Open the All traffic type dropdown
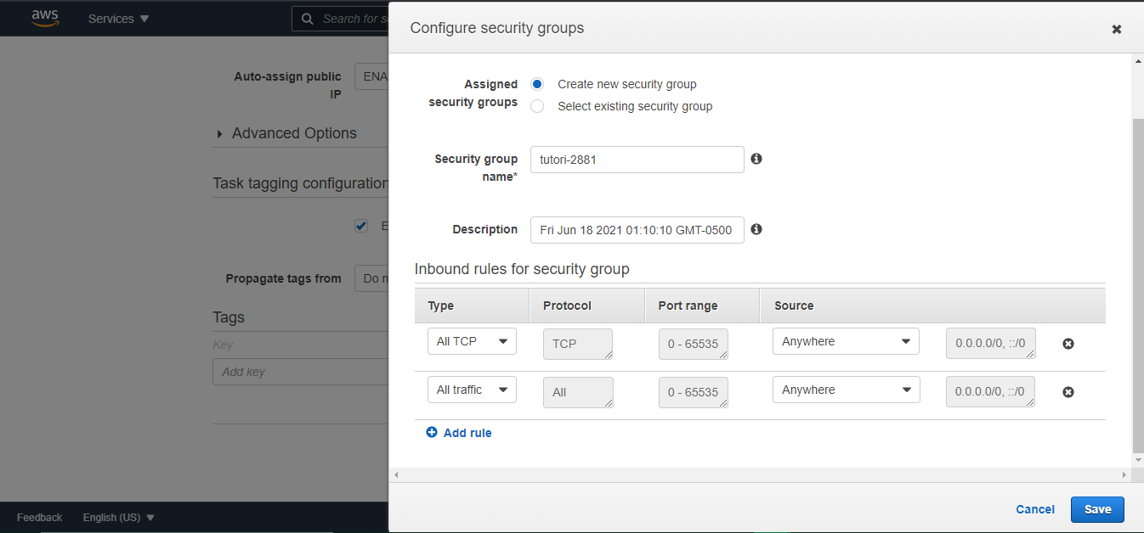Image resolution: width=1144 pixels, height=533 pixels. [x=473, y=390]
